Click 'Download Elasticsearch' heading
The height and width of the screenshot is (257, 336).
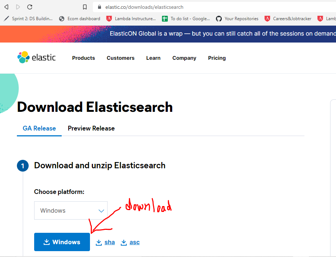click(95, 107)
